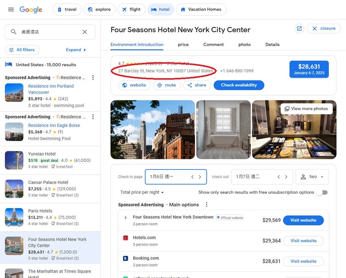Click the magnifier search icon
Image resolution: width=346 pixels, height=278 pixels.
[x=14, y=32]
